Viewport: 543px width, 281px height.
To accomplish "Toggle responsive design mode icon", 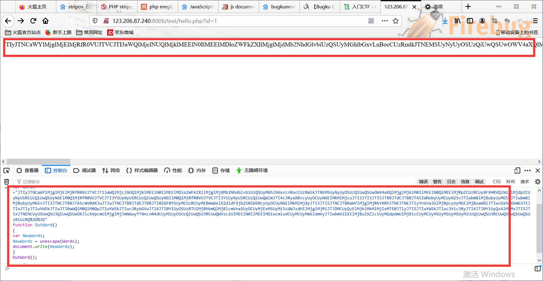I will 517,171.
